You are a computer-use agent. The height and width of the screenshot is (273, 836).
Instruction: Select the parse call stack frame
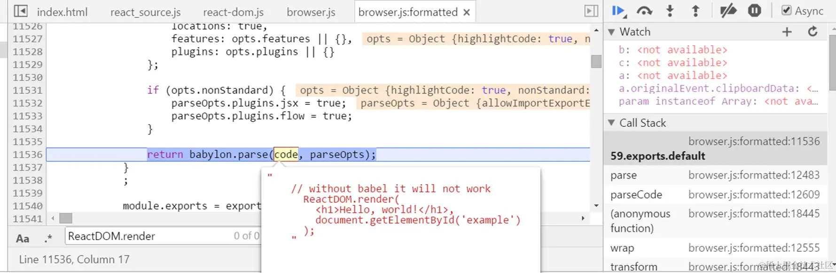click(x=715, y=175)
